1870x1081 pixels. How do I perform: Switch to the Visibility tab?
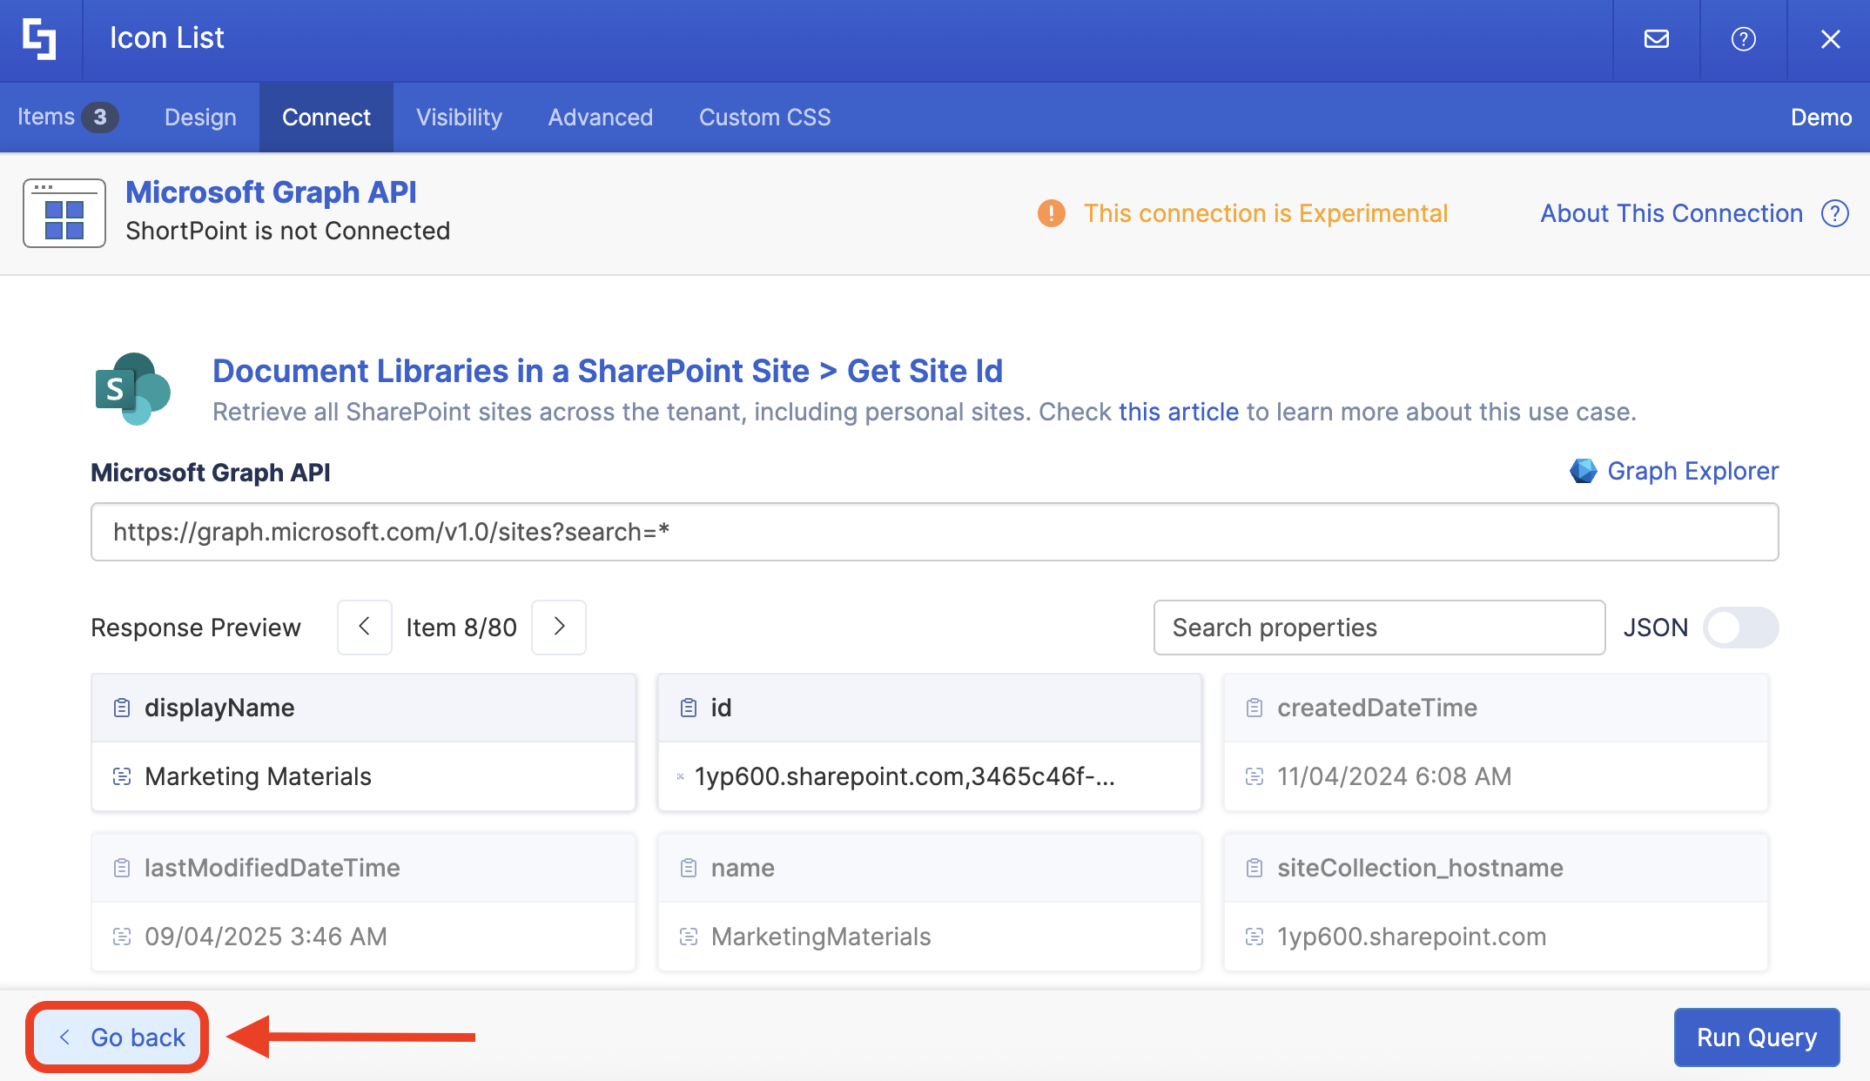coord(459,117)
